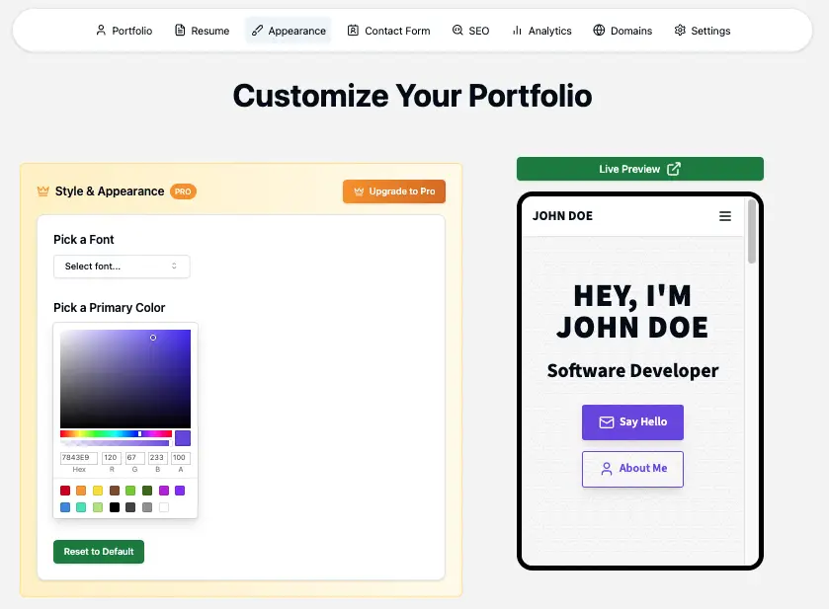
Task: Go to the SEO tab
Action: pos(470,31)
